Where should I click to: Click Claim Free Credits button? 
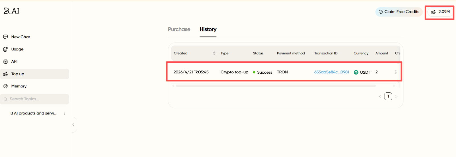[x=399, y=12]
